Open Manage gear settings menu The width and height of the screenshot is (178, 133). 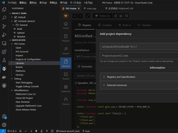4,125
